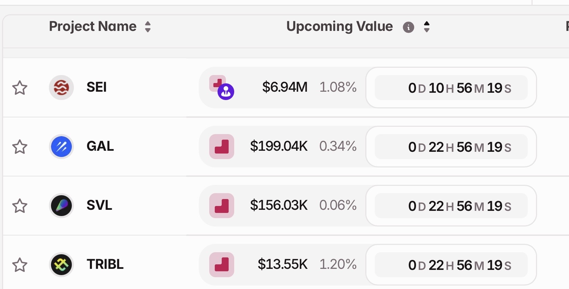Toggle favorite star for GAL
Screen dimensions: 569x289
click(20, 147)
